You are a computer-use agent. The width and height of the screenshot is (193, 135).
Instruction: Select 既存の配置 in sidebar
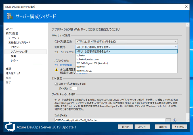(x=12, y=34)
